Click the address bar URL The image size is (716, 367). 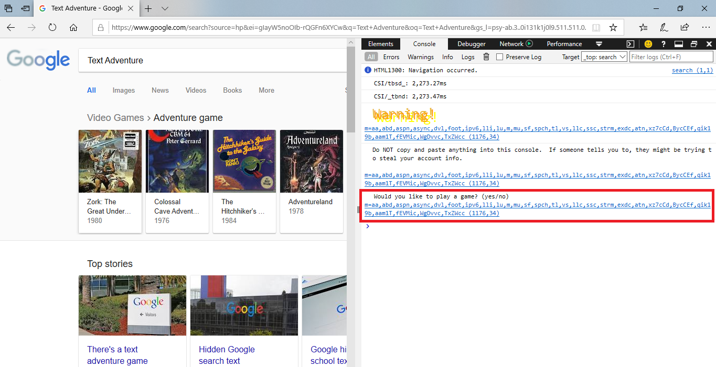pyautogui.click(x=348, y=28)
